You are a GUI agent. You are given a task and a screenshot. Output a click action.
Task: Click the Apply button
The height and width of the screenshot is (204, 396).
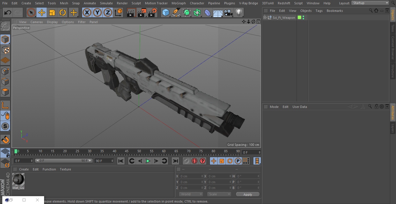click(x=248, y=194)
